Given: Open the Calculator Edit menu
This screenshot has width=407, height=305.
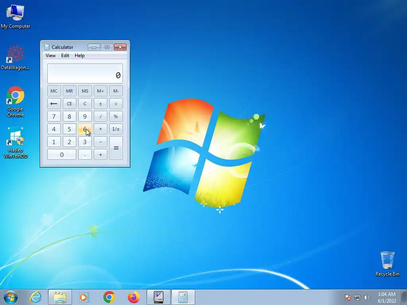Looking at the screenshot, I should tap(65, 56).
